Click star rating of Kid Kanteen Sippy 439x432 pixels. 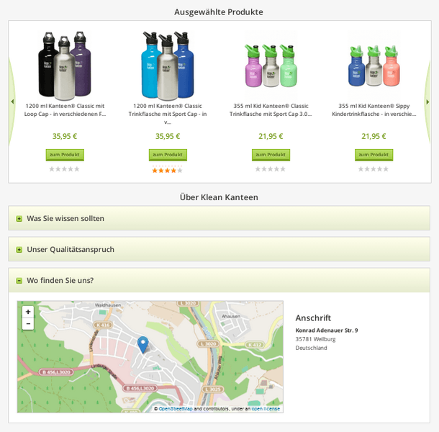coord(374,169)
